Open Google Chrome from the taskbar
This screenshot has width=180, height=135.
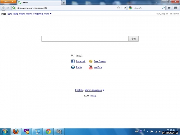tap(48, 132)
